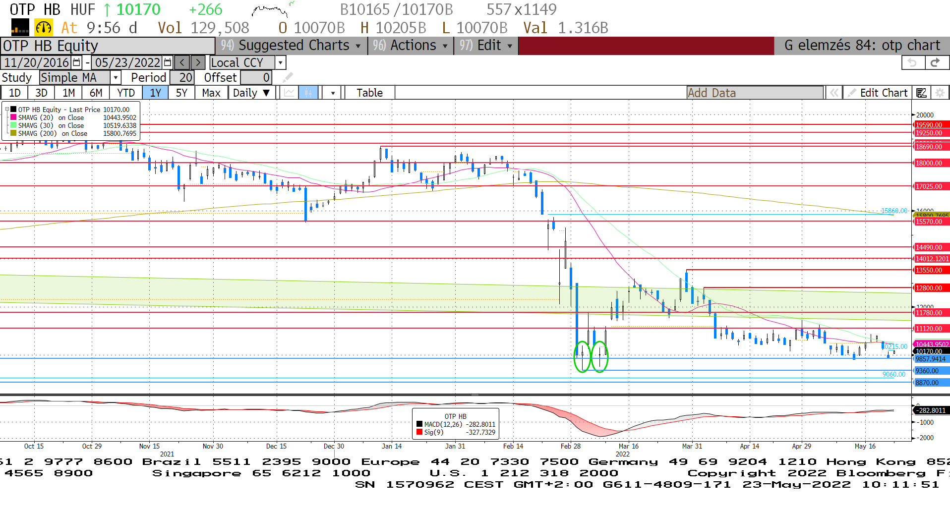
Task: Click 15570.00 price level label
Action: click(x=932, y=222)
